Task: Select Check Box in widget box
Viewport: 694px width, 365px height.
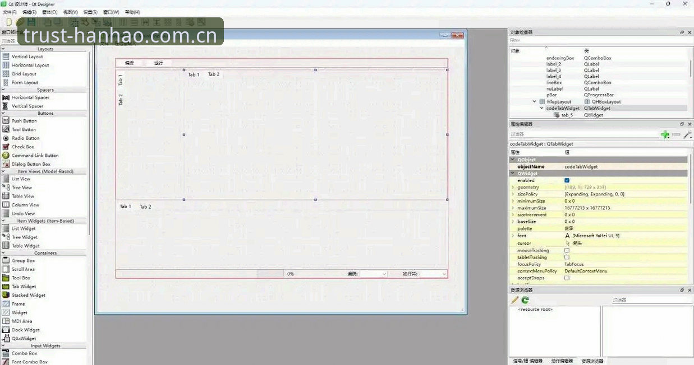Action: click(x=23, y=147)
